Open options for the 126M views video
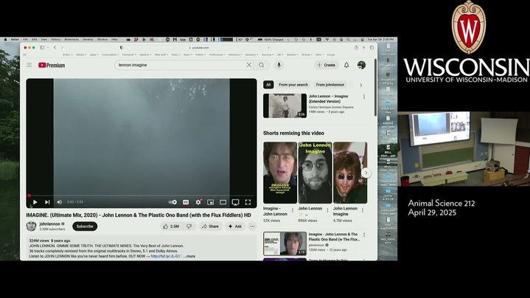The image size is (530, 298). pyautogui.click(x=364, y=235)
